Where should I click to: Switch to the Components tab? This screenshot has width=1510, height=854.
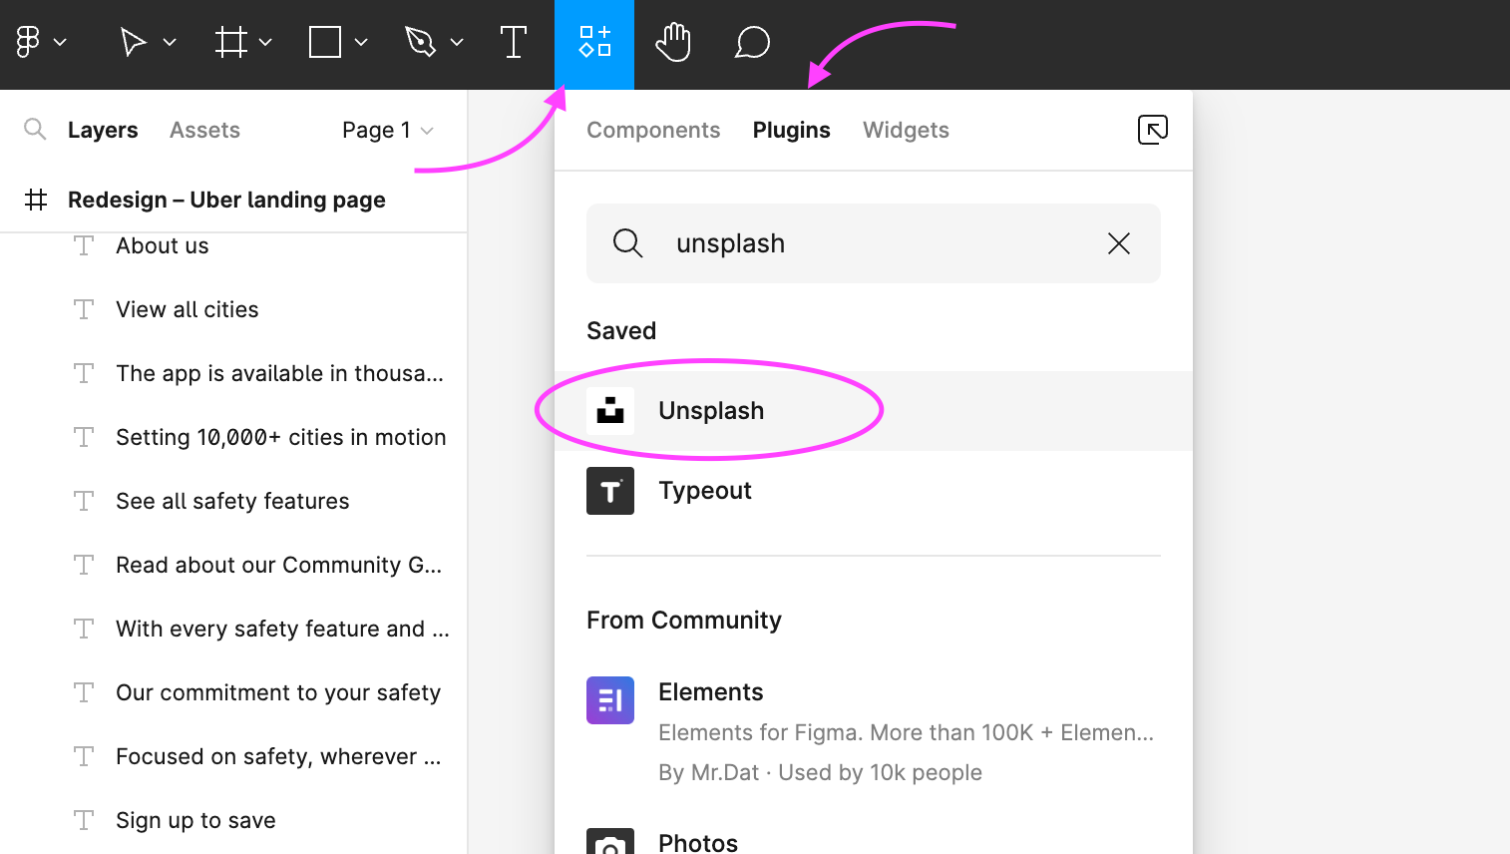pyautogui.click(x=653, y=130)
